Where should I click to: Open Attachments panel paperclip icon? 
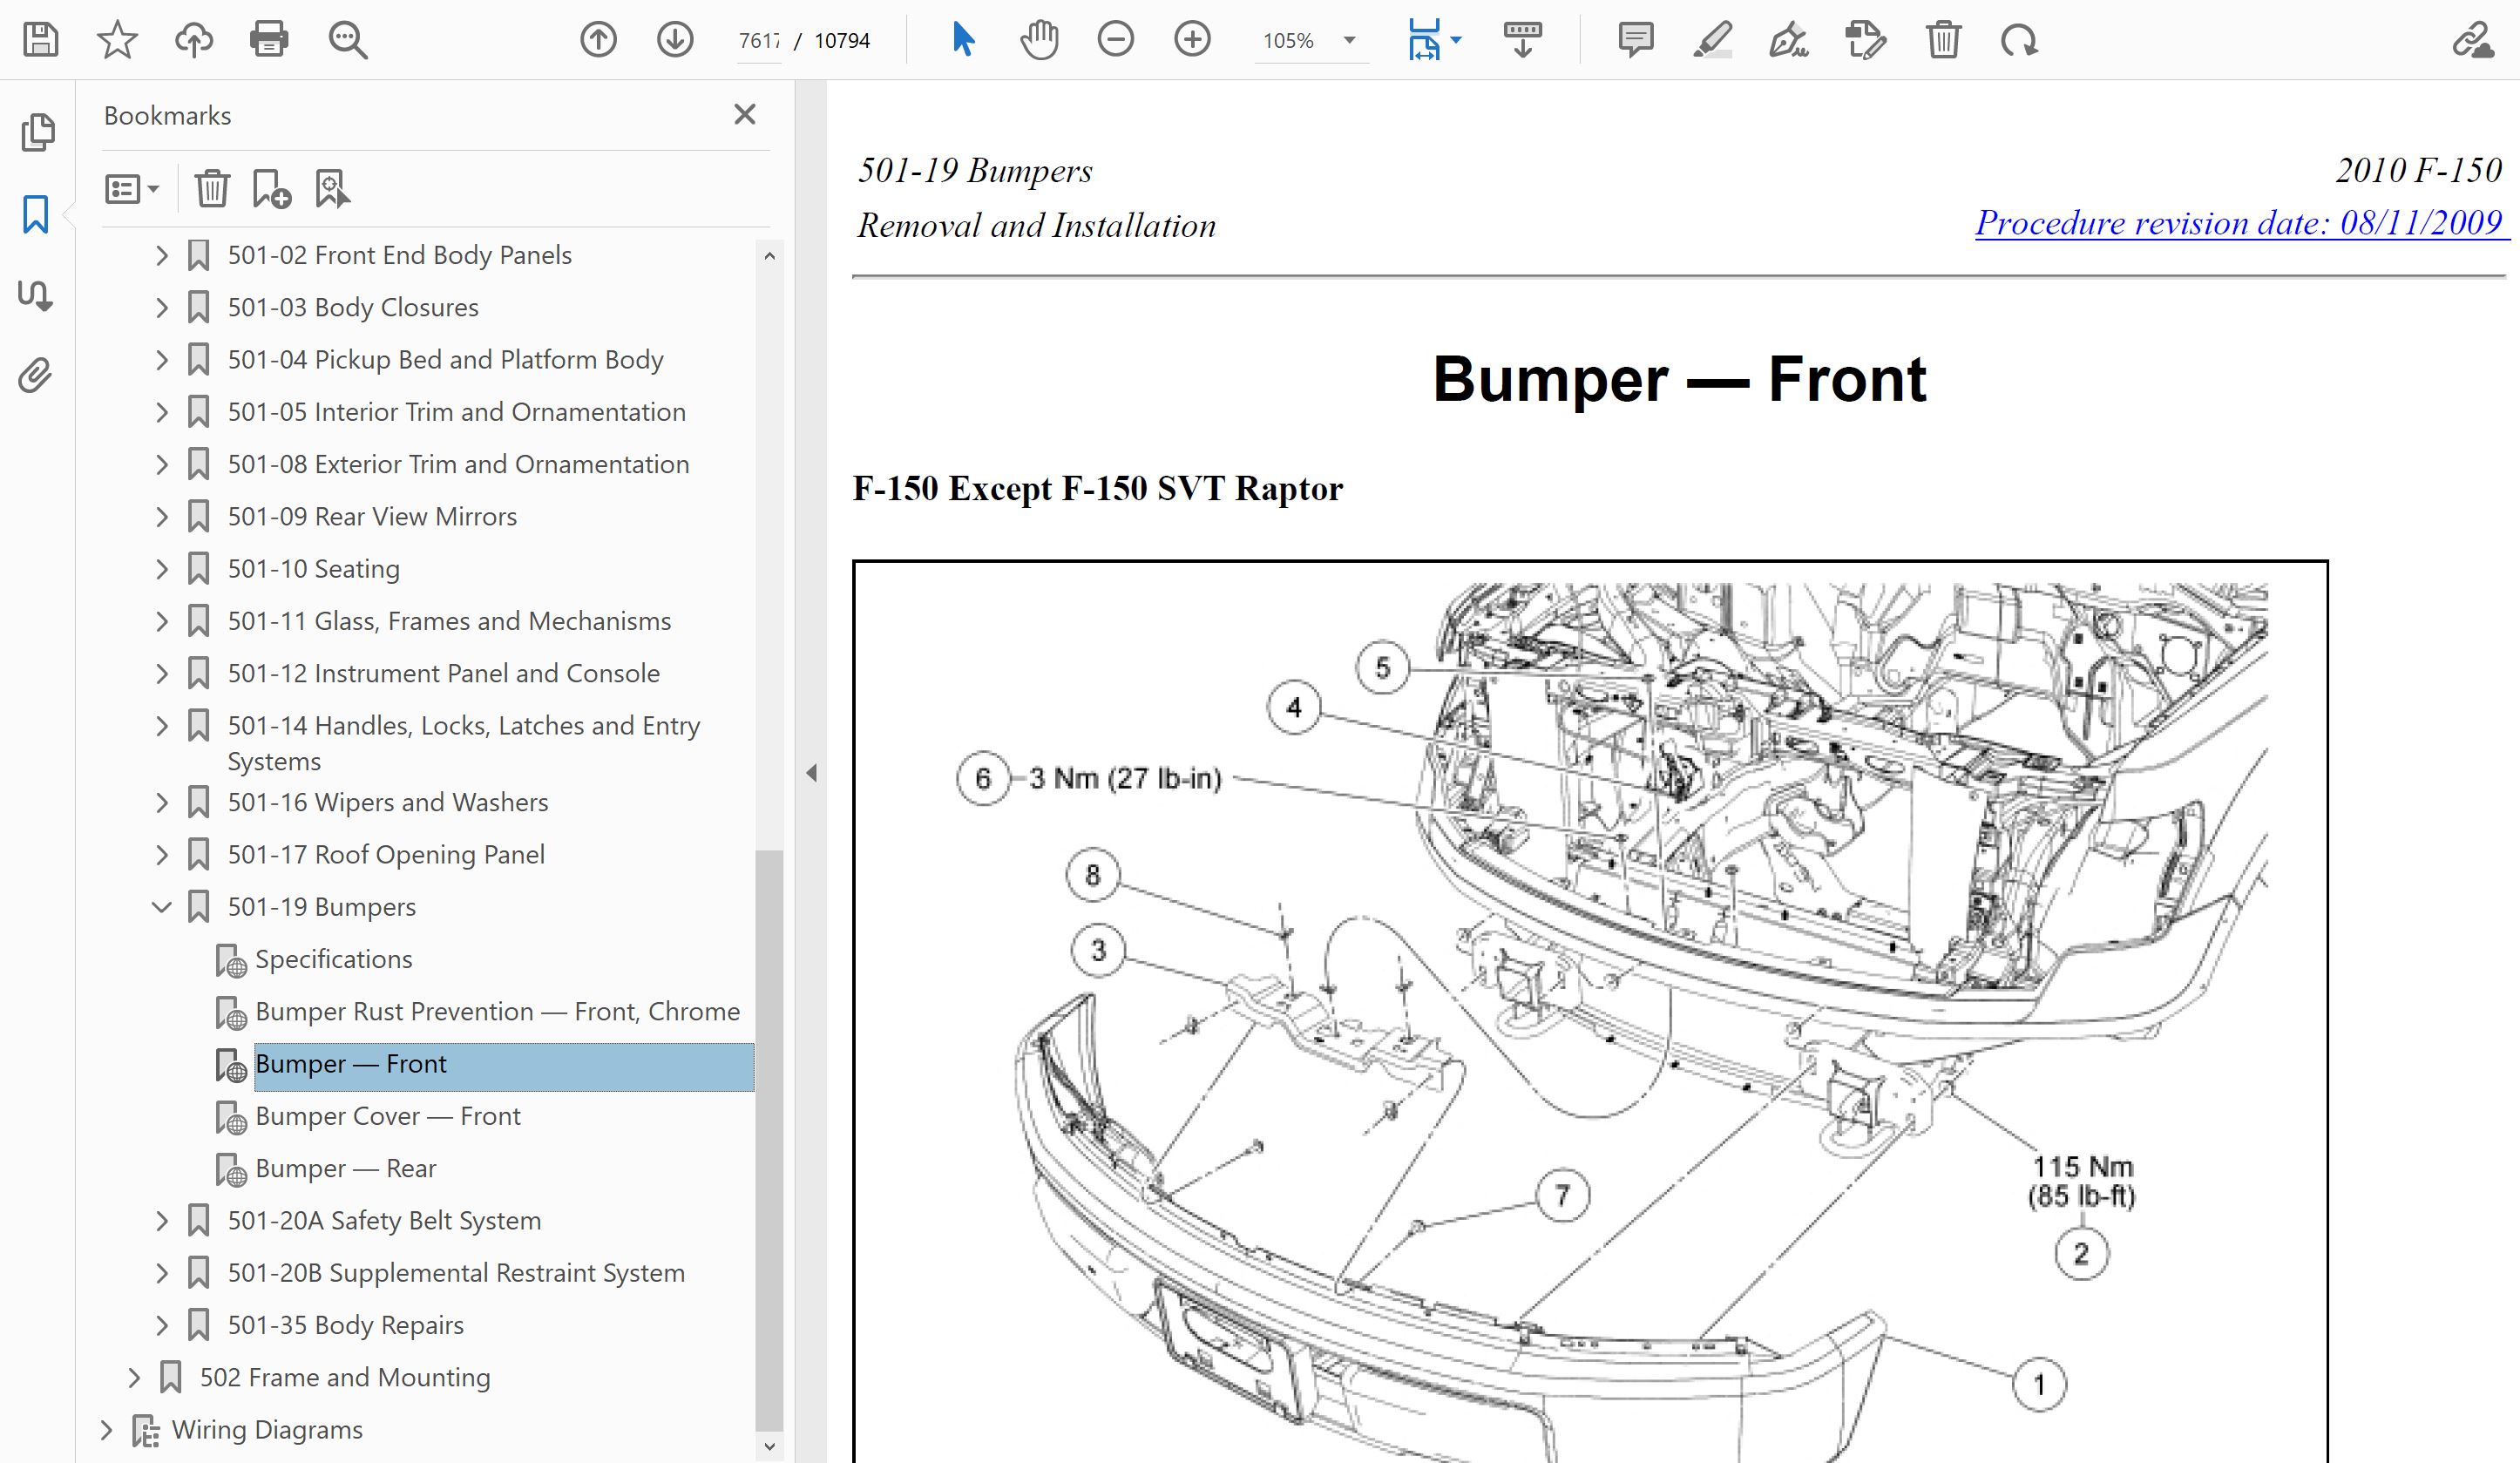click(x=36, y=376)
